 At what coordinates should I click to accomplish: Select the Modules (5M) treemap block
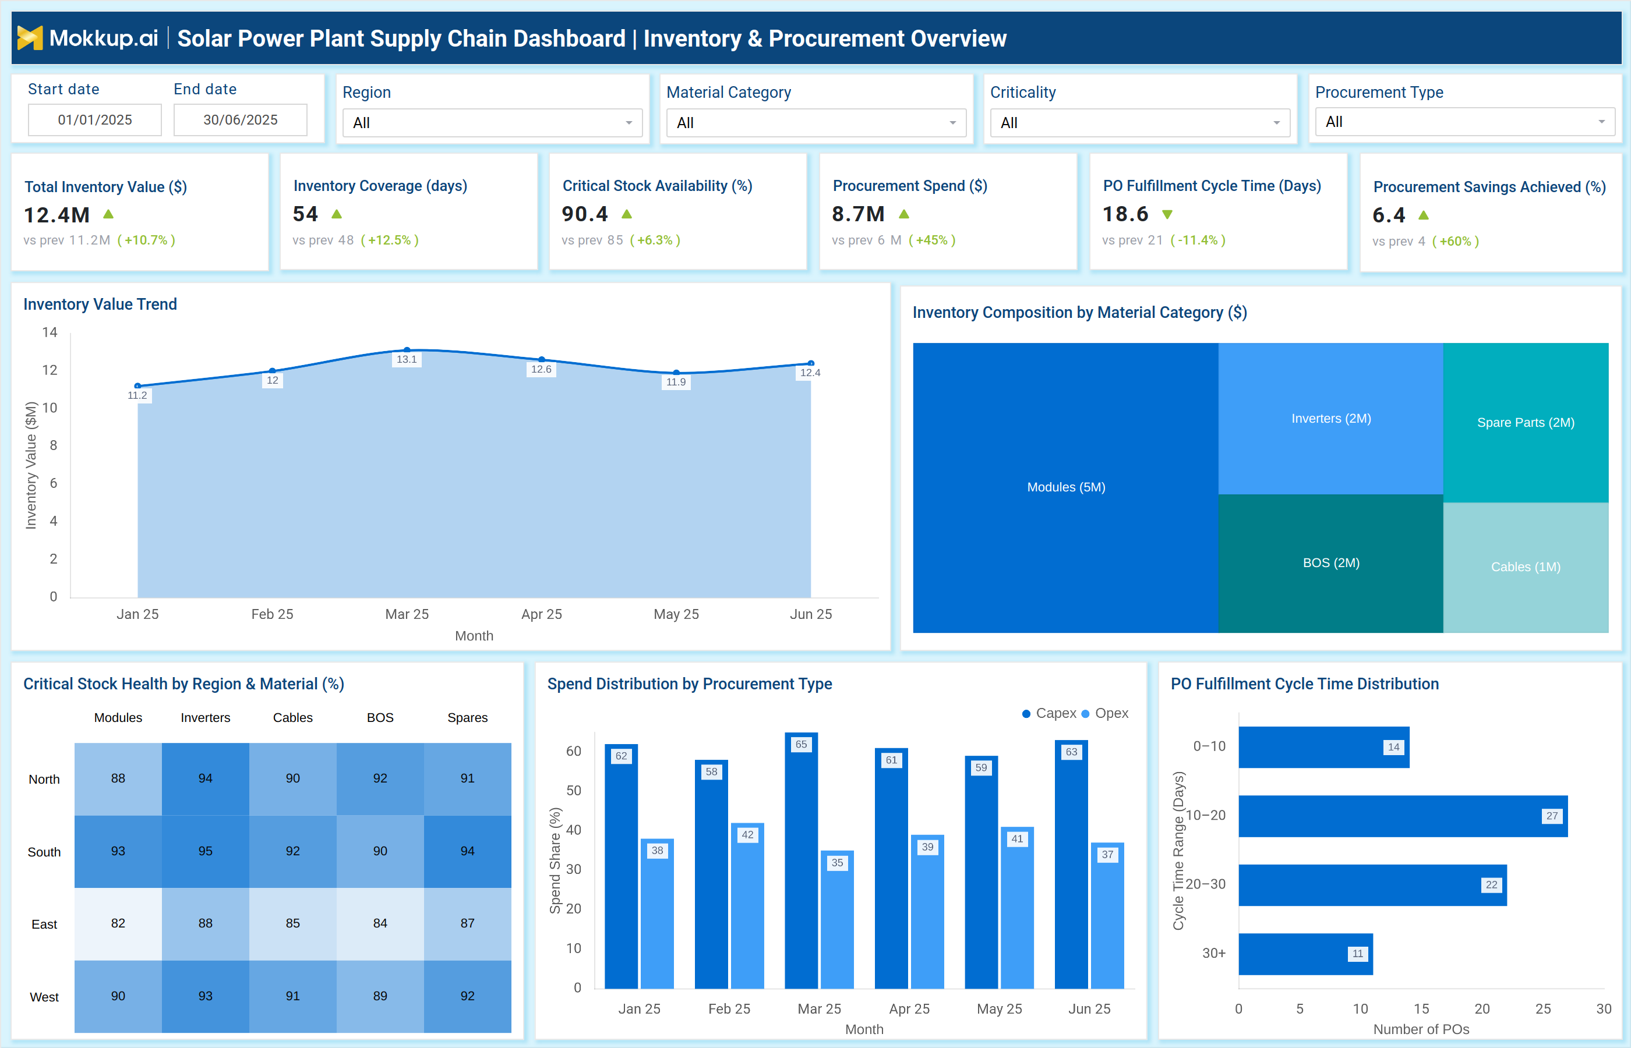[x=1065, y=487]
